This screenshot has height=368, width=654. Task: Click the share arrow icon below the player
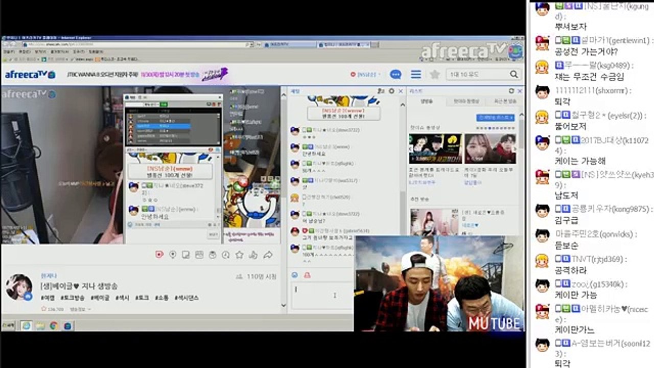(x=267, y=255)
